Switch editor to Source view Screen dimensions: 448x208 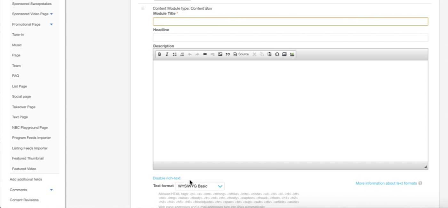pyautogui.click(x=241, y=54)
